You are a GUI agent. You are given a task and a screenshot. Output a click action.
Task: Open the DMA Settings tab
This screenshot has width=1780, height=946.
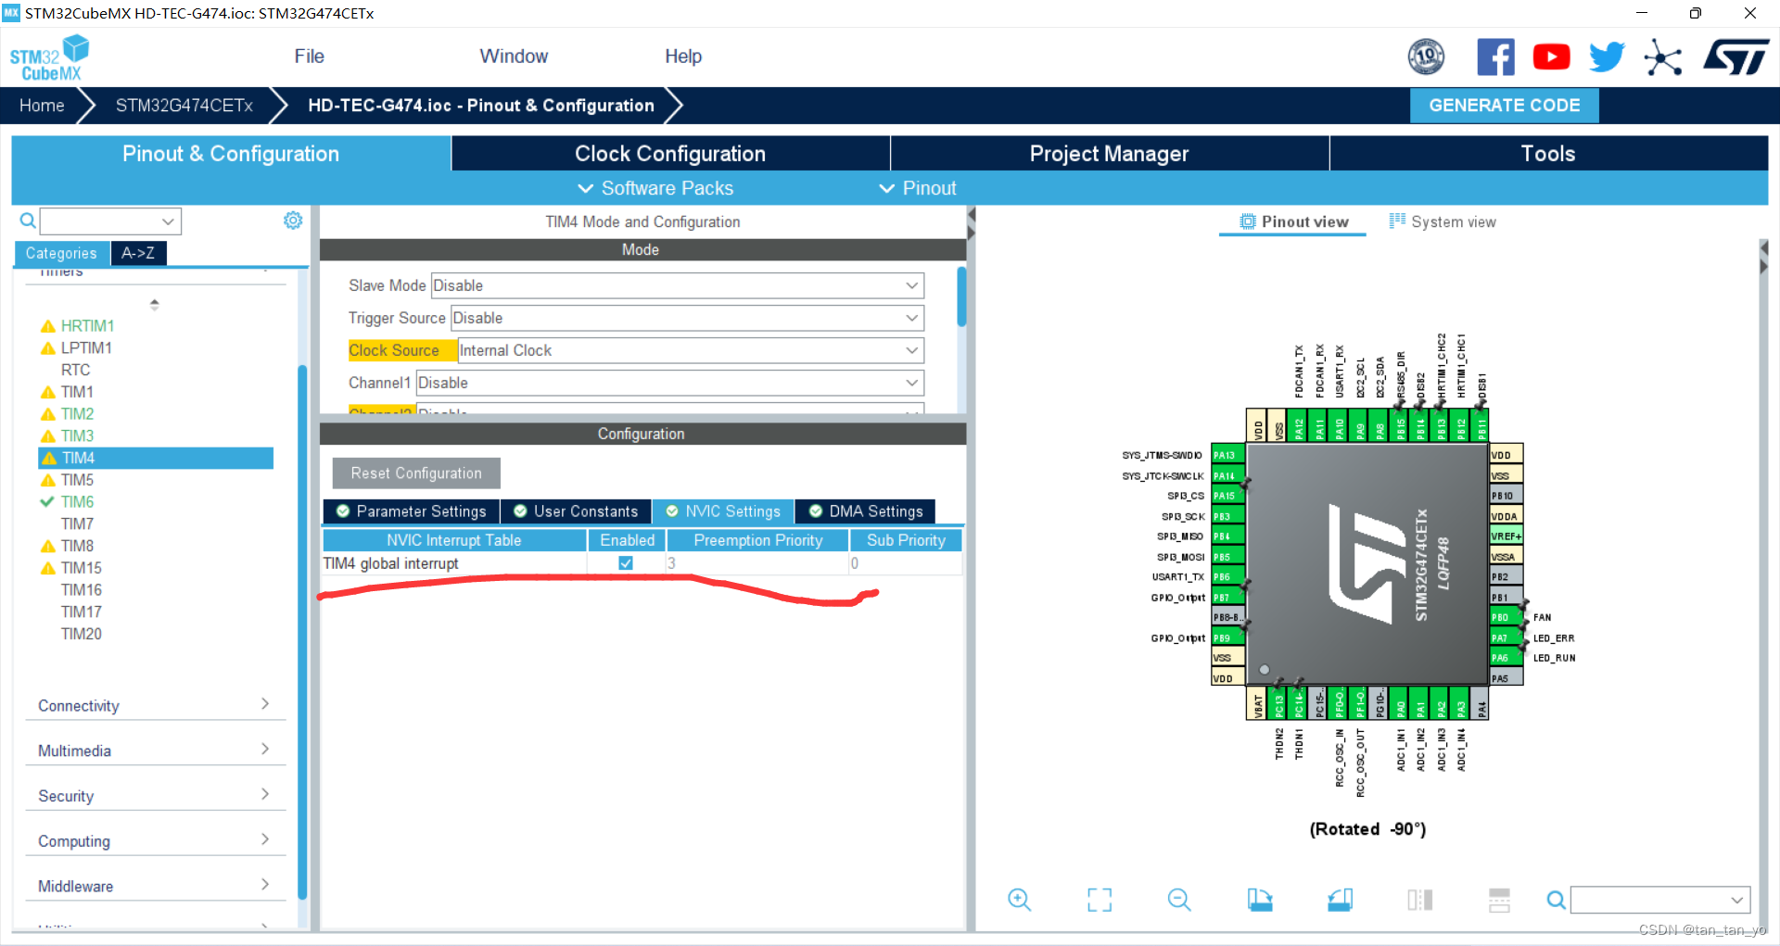click(865, 511)
